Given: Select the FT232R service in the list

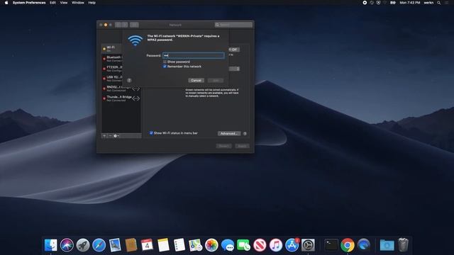Looking at the screenshot, I should point(112,69).
